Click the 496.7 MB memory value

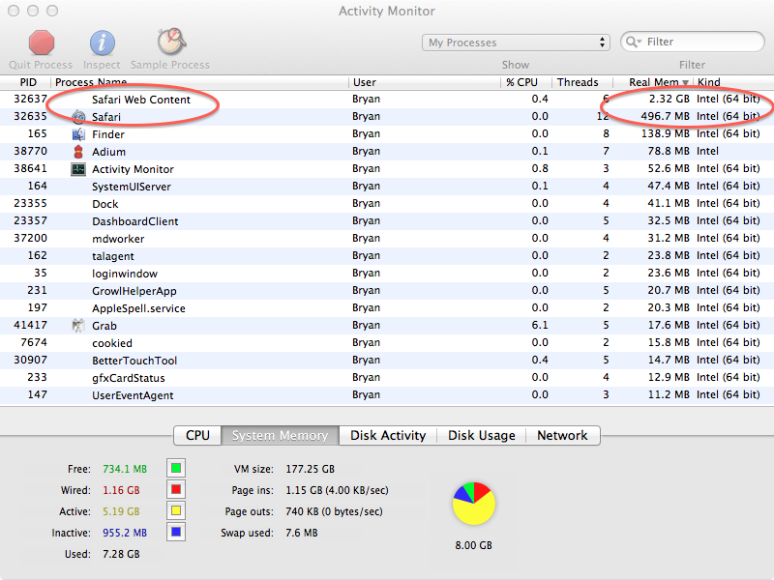pos(665,116)
